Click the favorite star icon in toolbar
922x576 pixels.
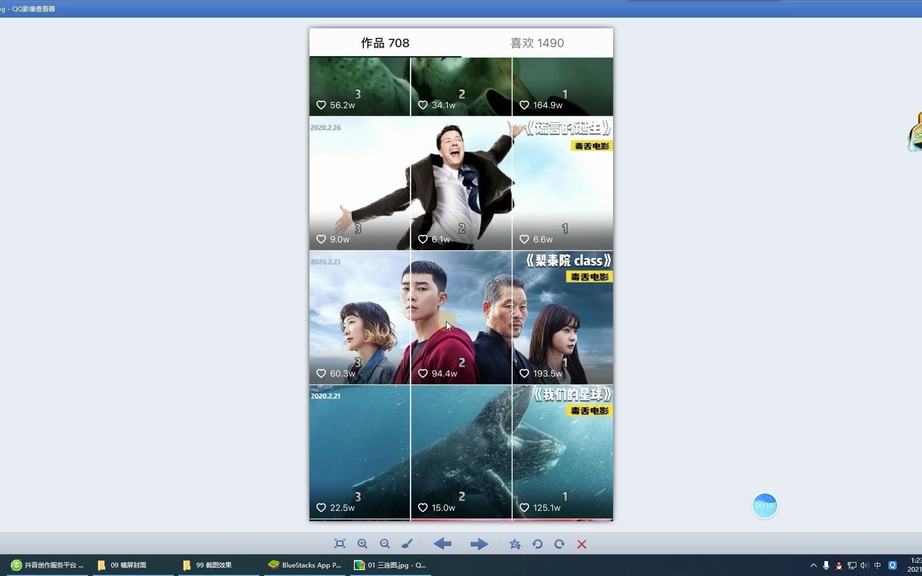[515, 543]
